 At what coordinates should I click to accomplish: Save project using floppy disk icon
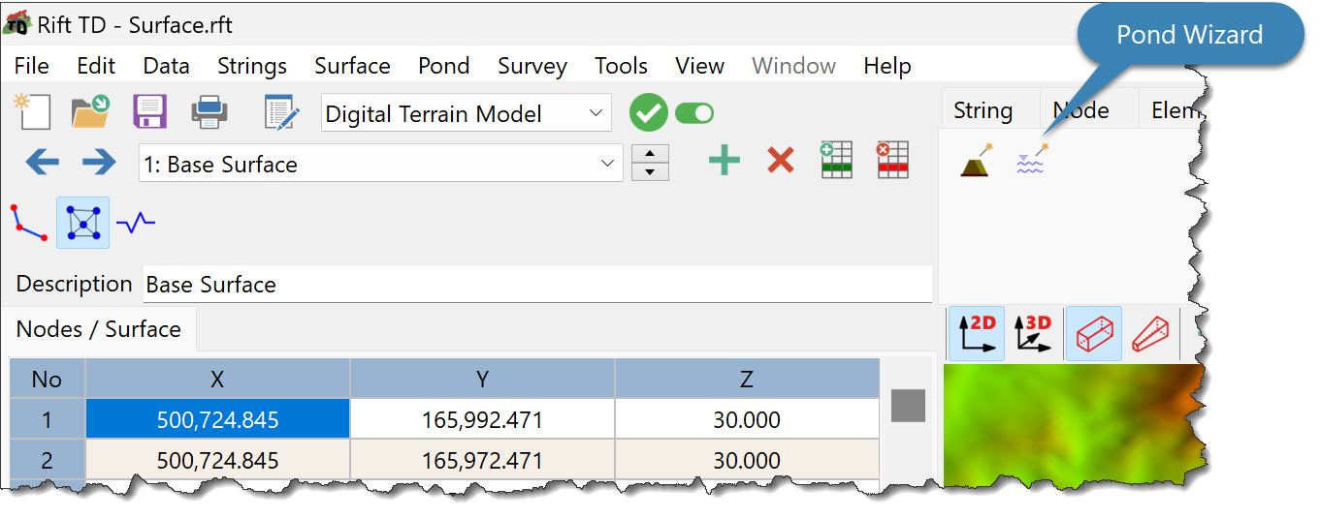pos(150,112)
